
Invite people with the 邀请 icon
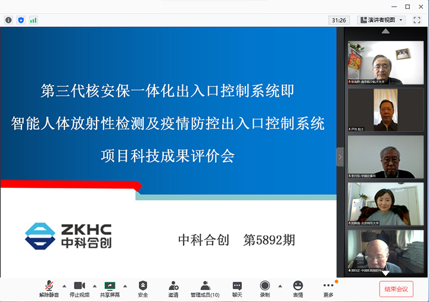(x=173, y=285)
